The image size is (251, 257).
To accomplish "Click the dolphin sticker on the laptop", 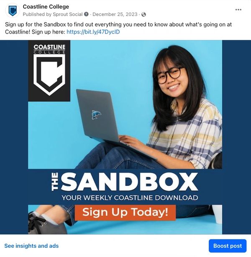I will click(x=96, y=115).
